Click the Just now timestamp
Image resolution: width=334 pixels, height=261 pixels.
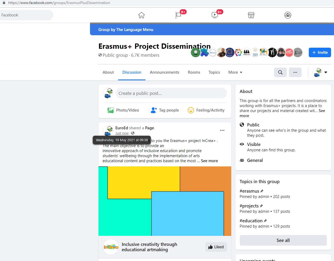(x=122, y=133)
